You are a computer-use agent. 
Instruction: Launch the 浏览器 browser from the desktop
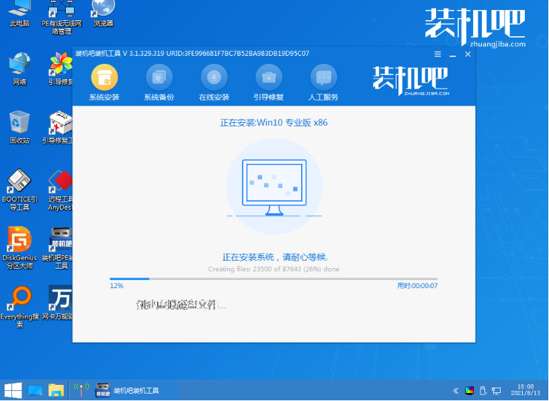tap(102, 15)
